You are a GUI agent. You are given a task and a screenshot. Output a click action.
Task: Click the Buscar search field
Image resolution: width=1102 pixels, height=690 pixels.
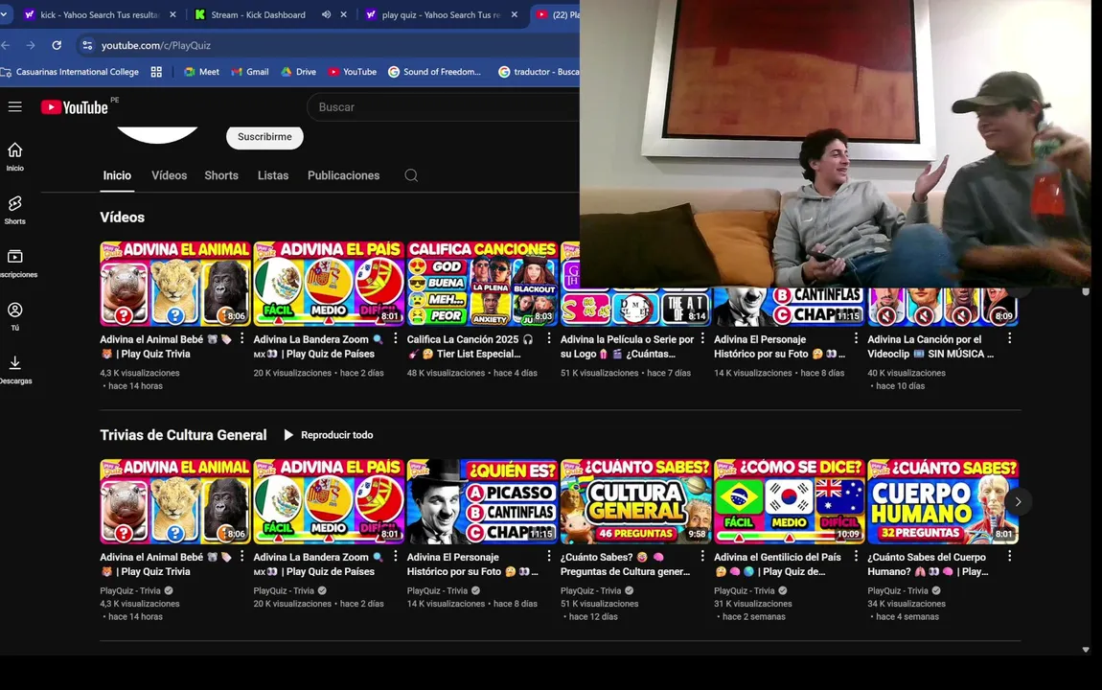(x=443, y=106)
